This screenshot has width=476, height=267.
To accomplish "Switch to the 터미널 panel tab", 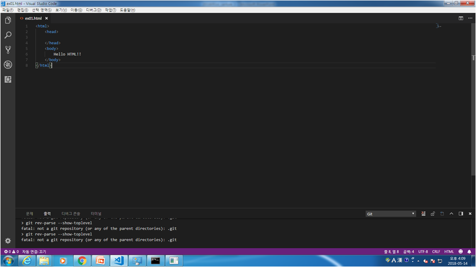I will click(96, 213).
